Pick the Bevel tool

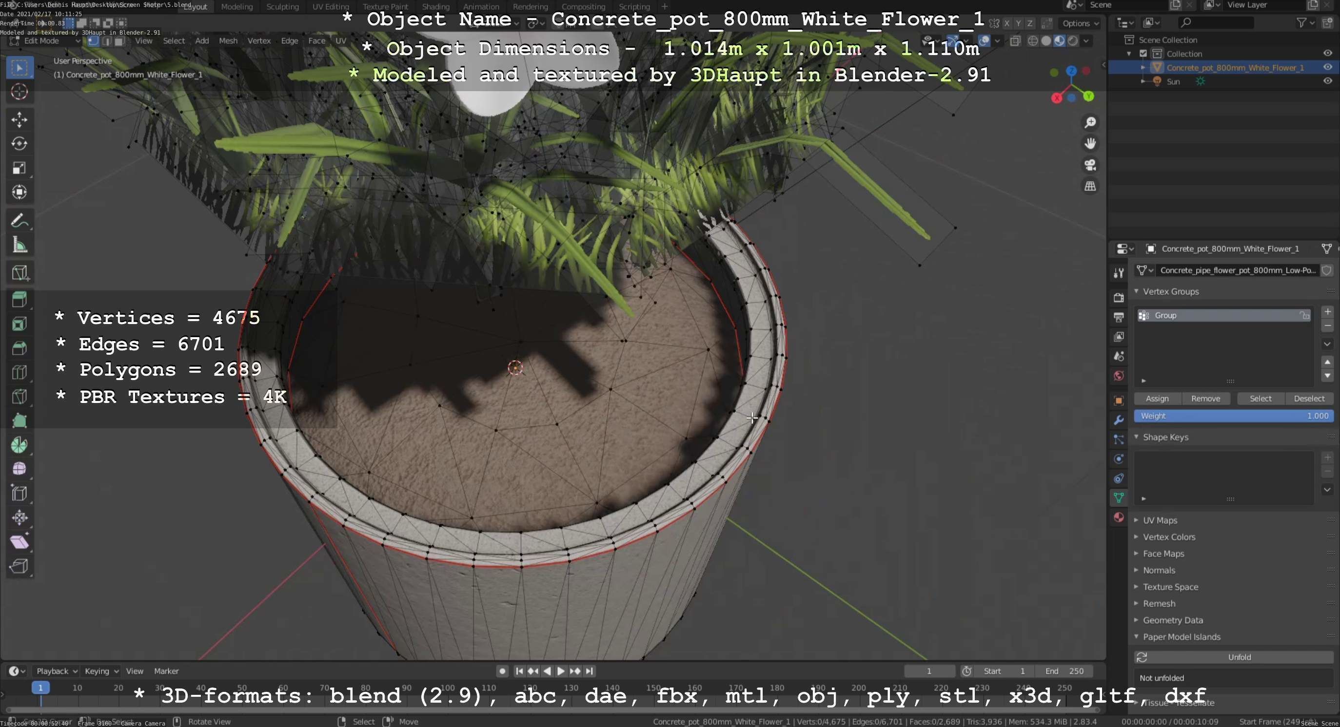click(x=19, y=347)
